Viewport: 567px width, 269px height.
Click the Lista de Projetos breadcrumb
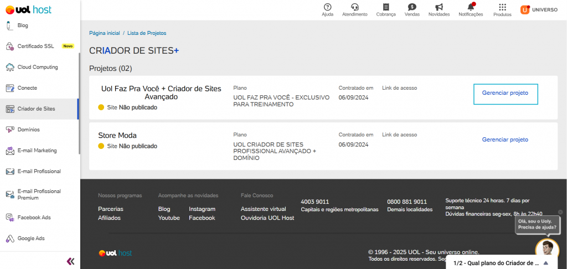pos(147,33)
